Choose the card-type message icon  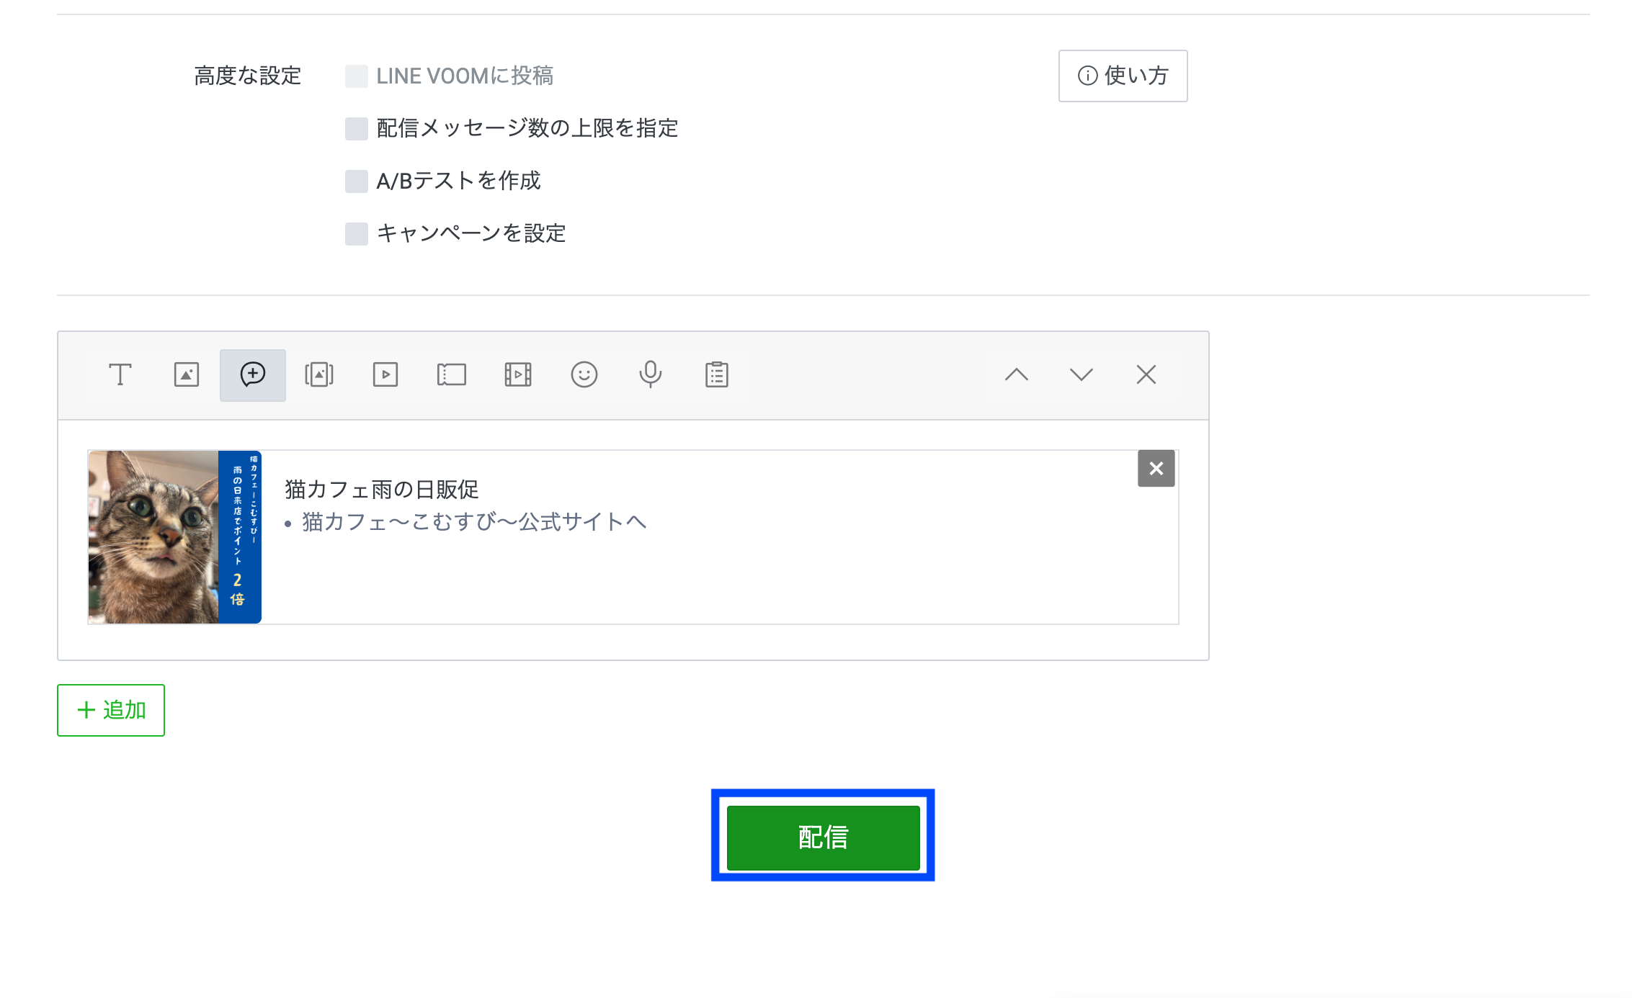tap(319, 375)
